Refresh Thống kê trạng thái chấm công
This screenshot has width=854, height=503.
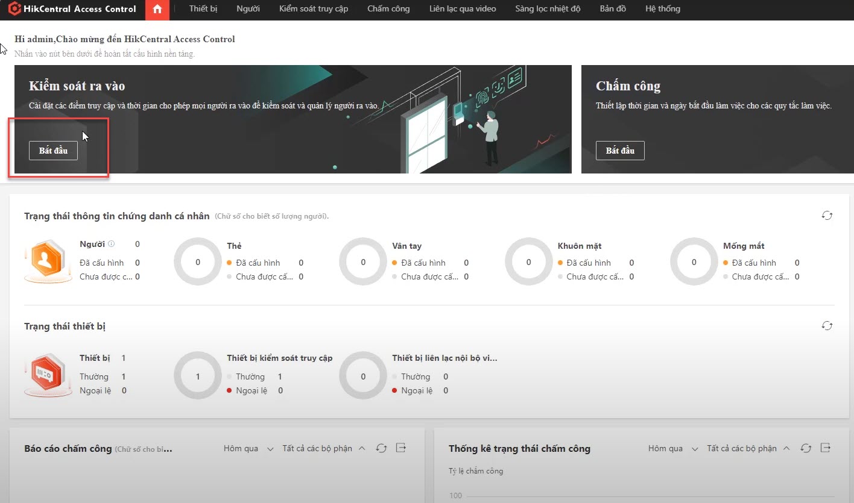coord(806,448)
